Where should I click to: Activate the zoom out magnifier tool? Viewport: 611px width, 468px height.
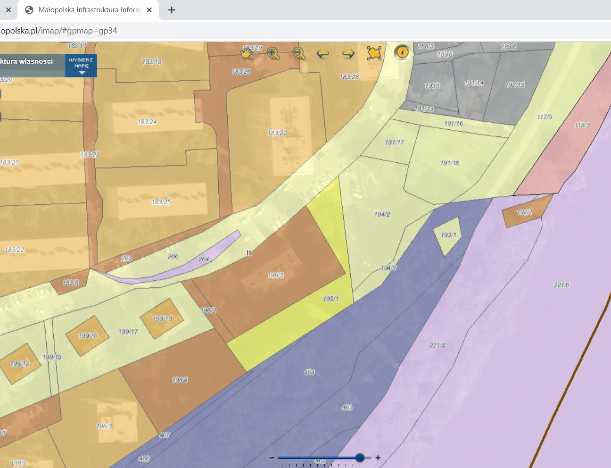pos(299,53)
